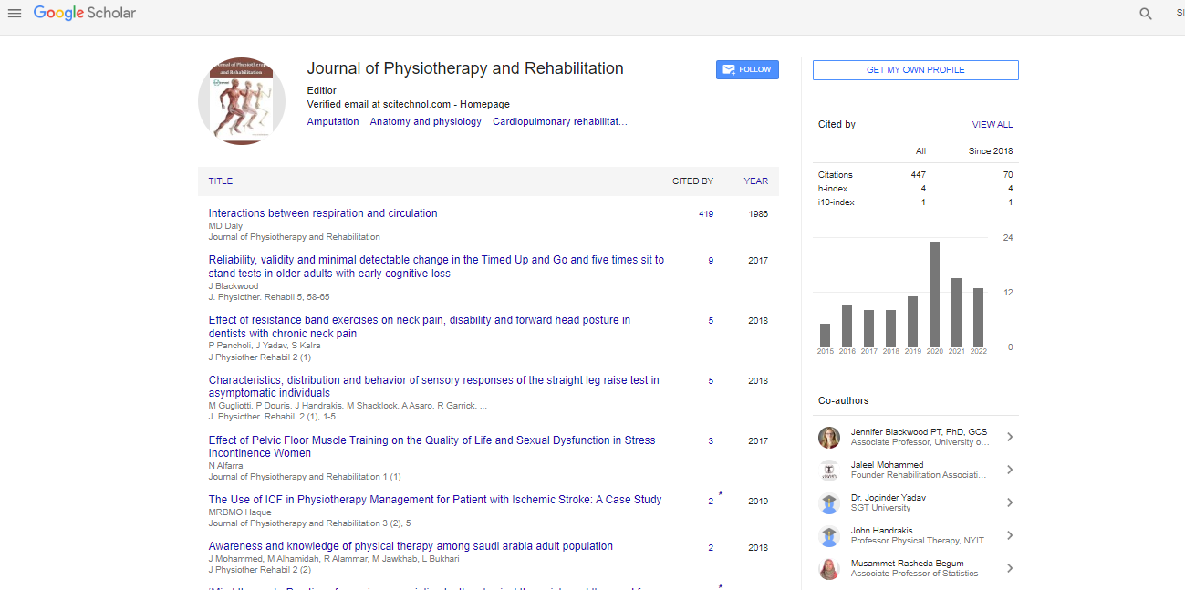Screen dimensions: 1185x590
Task: Open Jennifer Blackwood's avatar photo
Action: [829, 438]
